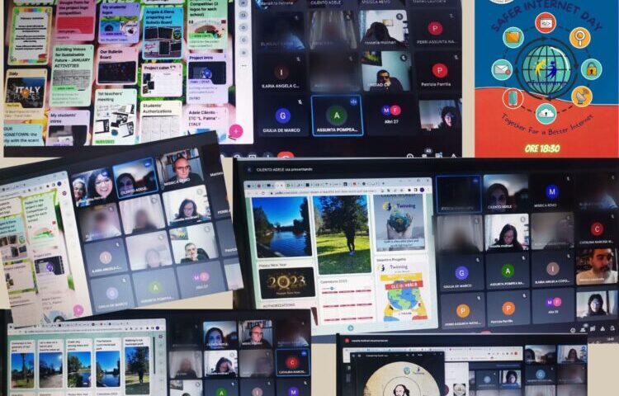Click the speaking indicator on ASSUNTA POMPEA tile

pyautogui.click(x=353, y=101)
